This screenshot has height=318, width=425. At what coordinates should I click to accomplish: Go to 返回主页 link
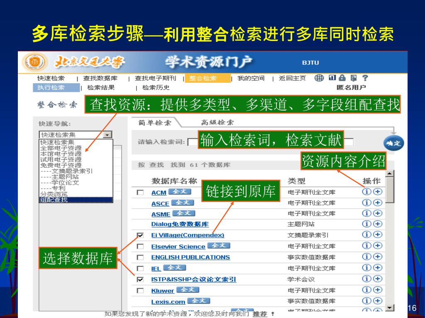293,78
